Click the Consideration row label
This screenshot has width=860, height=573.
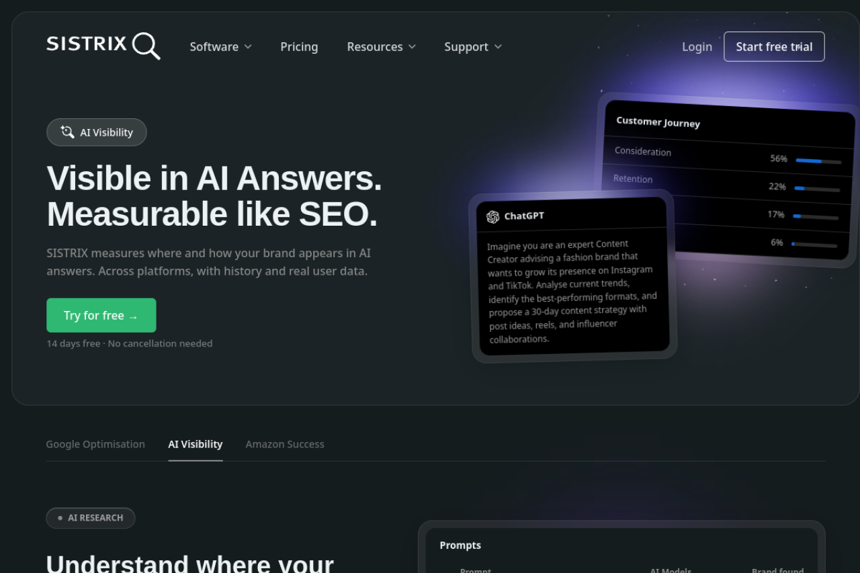pos(643,151)
